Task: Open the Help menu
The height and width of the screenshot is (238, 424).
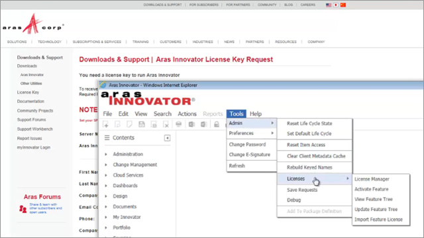Action: coord(256,114)
